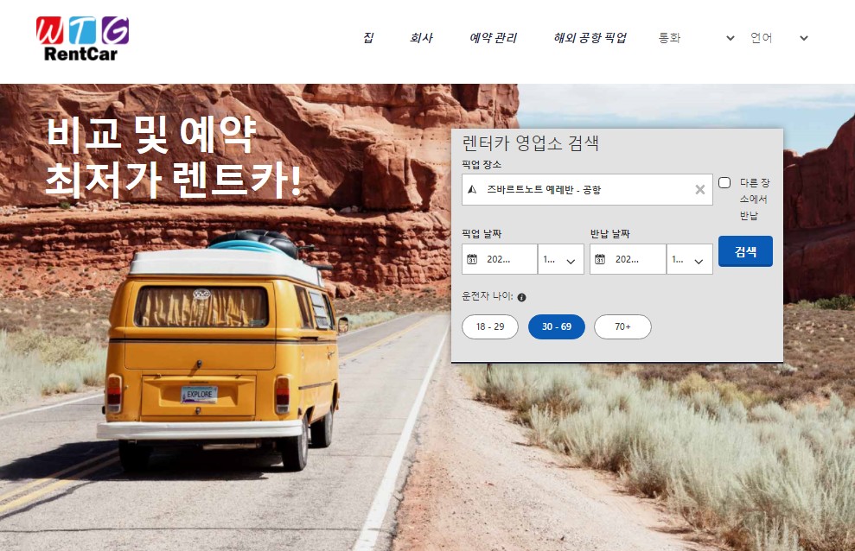Click the 운전자 나이 label

(487, 295)
